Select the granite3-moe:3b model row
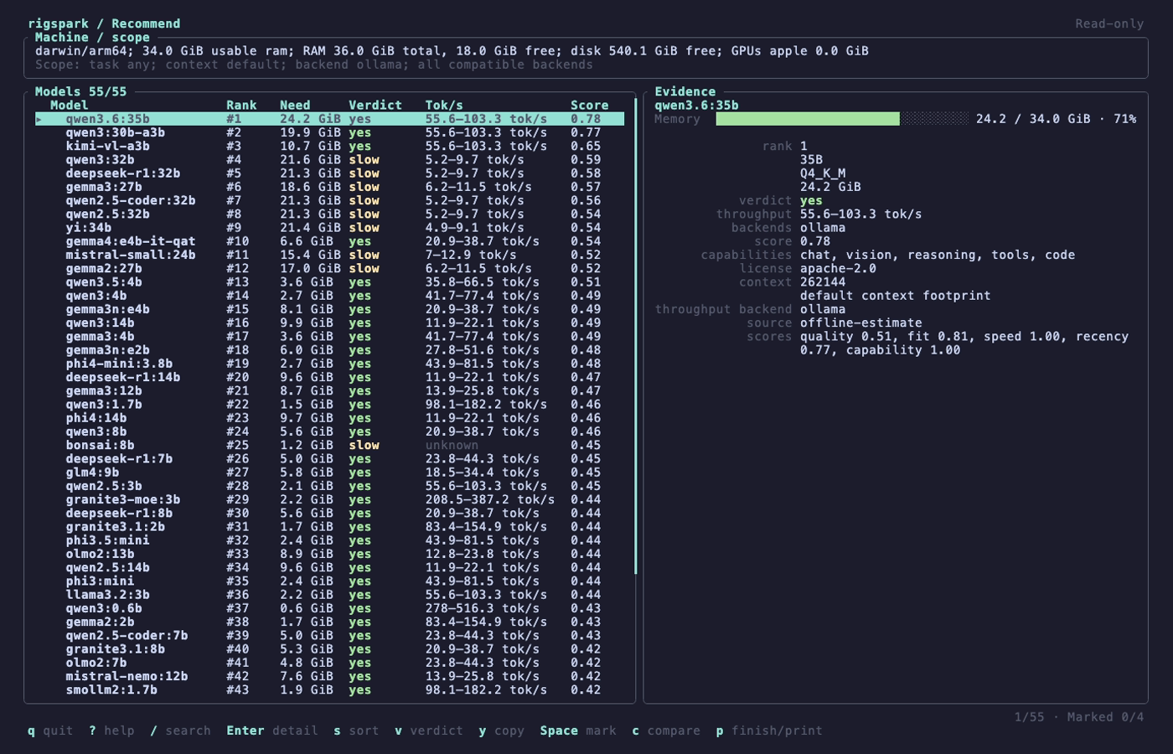 tap(329, 499)
